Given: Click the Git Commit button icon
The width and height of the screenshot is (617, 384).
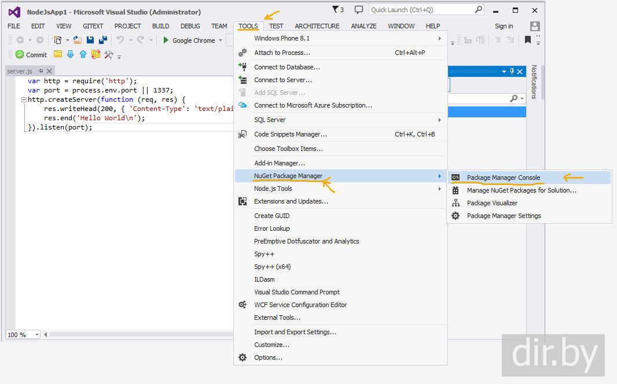Looking at the screenshot, I should point(20,54).
